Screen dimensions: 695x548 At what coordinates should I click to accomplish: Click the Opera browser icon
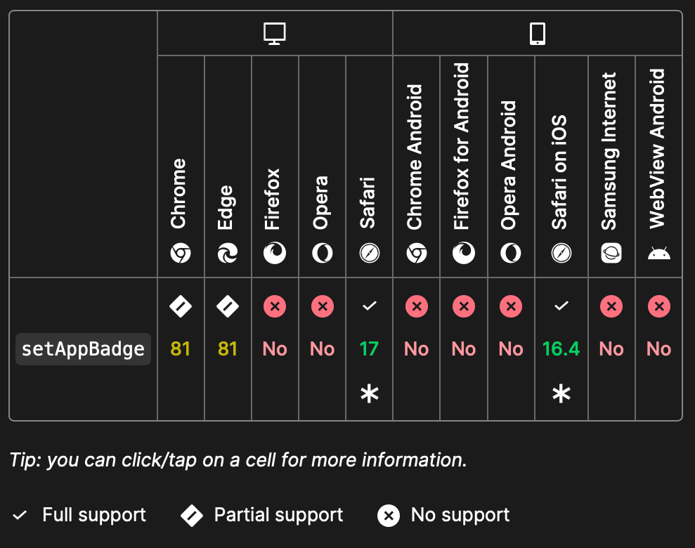coord(322,254)
